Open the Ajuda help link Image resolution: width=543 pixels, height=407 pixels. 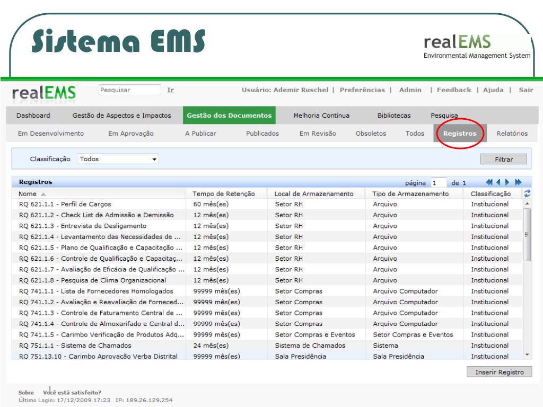coord(493,90)
